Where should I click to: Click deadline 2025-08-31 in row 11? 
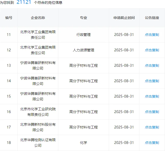tap(124, 35)
